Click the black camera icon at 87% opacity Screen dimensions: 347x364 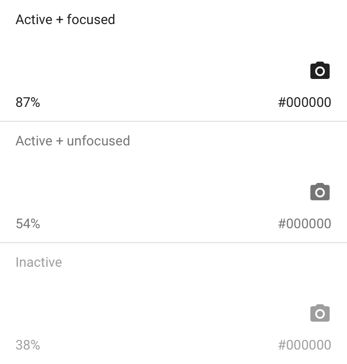pyautogui.click(x=320, y=71)
